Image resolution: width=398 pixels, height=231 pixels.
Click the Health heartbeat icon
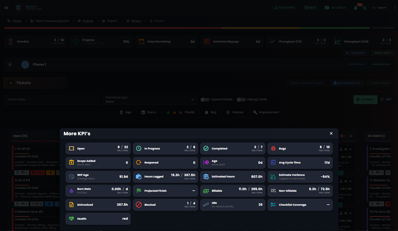[71, 219]
